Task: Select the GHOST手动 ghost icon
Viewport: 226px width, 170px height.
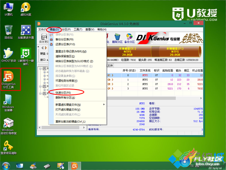Action: point(9,55)
